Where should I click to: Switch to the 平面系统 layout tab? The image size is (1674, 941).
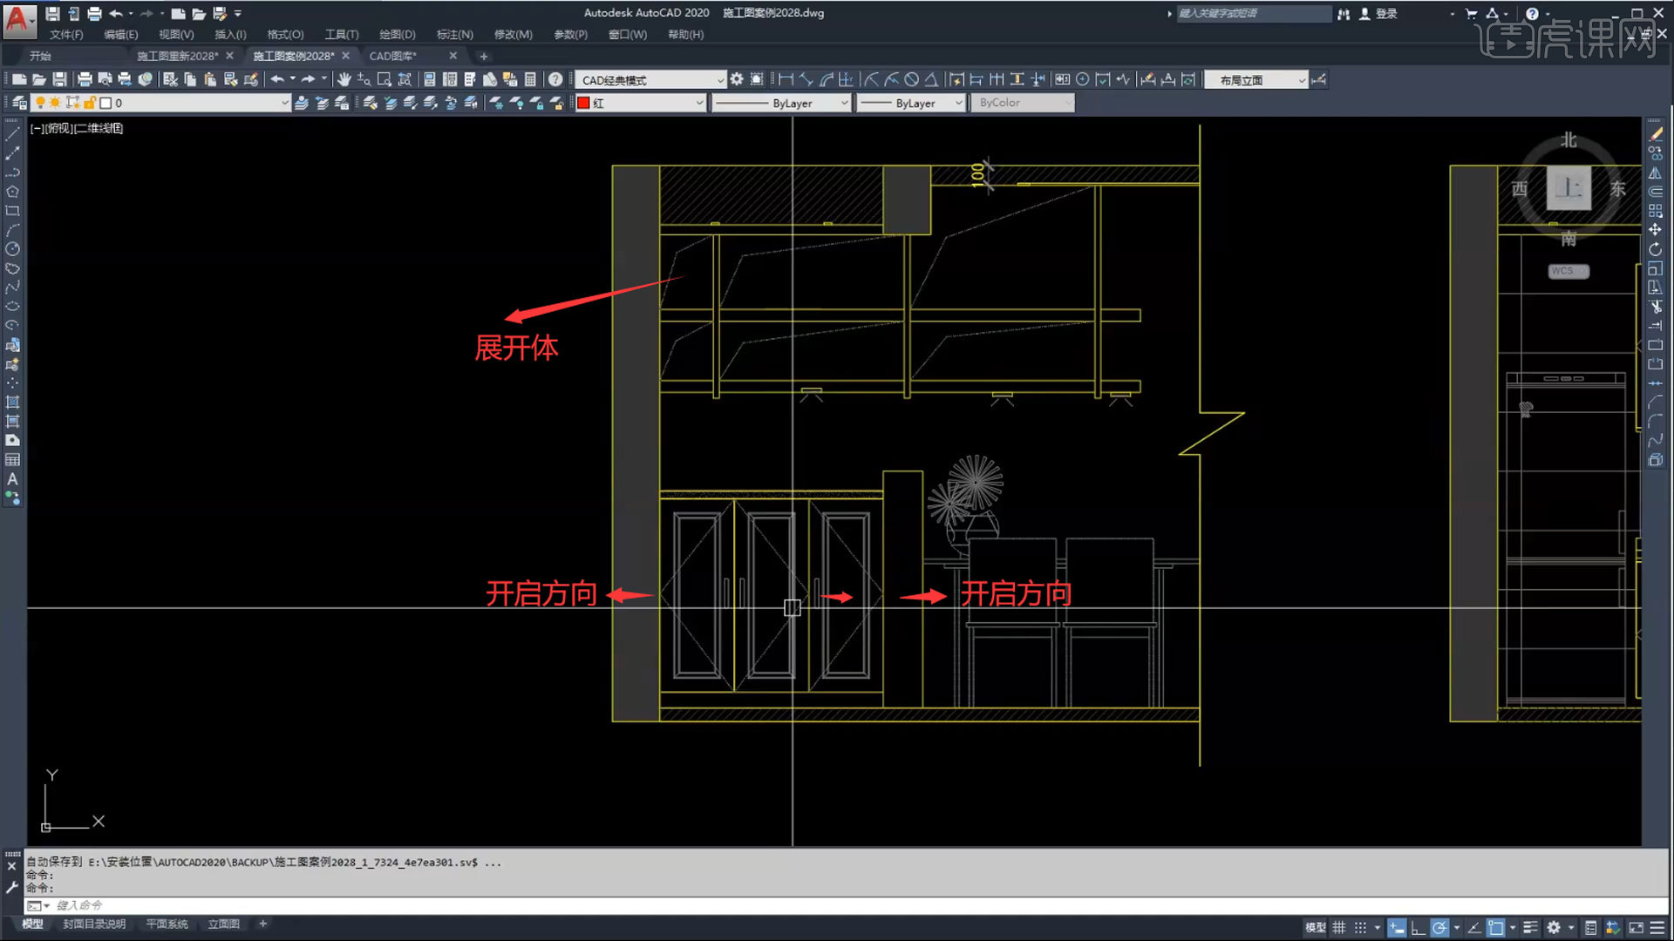pyautogui.click(x=167, y=924)
